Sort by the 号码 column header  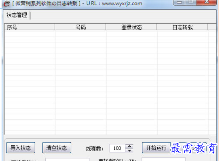[80, 27]
